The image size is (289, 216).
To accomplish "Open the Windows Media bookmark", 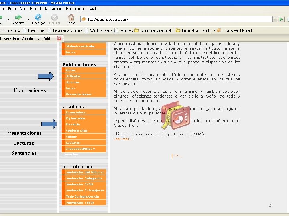I will click(x=98, y=30).
